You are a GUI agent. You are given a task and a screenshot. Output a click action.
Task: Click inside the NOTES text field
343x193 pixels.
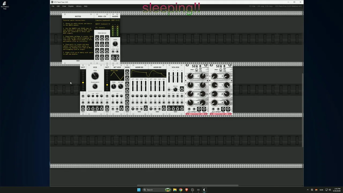[78, 39]
